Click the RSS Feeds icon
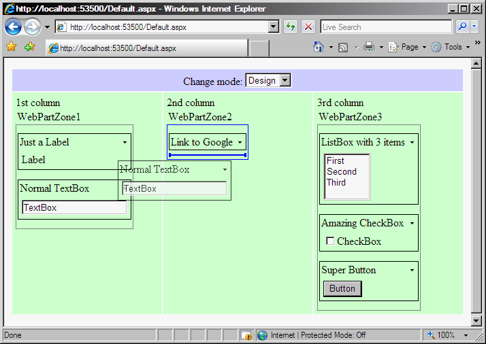This screenshot has height=344, width=486. click(343, 48)
